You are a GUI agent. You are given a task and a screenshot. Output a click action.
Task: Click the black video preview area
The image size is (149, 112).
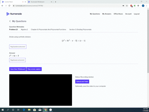tap(41, 90)
